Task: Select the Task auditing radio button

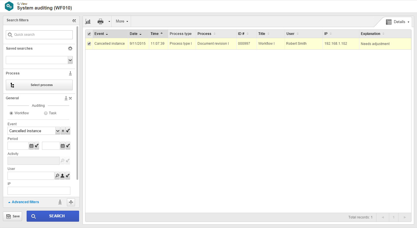Action: pyautogui.click(x=46, y=113)
